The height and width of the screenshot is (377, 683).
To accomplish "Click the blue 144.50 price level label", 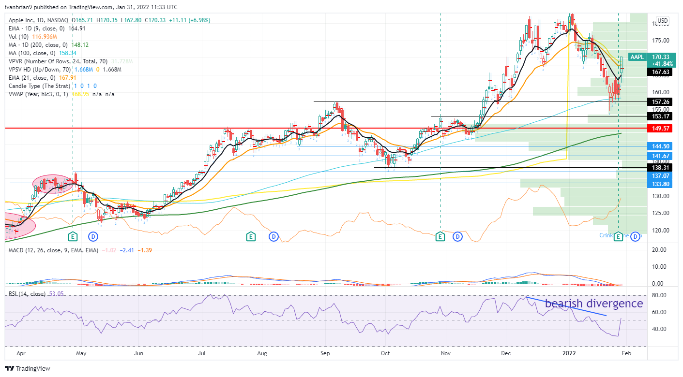I will [660, 146].
